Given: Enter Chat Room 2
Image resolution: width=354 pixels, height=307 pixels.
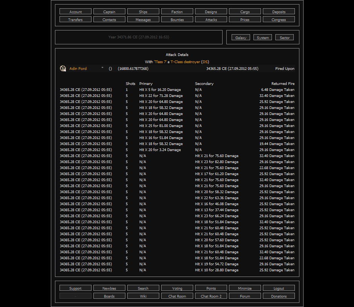Looking at the screenshot, I should click(211, 296).
